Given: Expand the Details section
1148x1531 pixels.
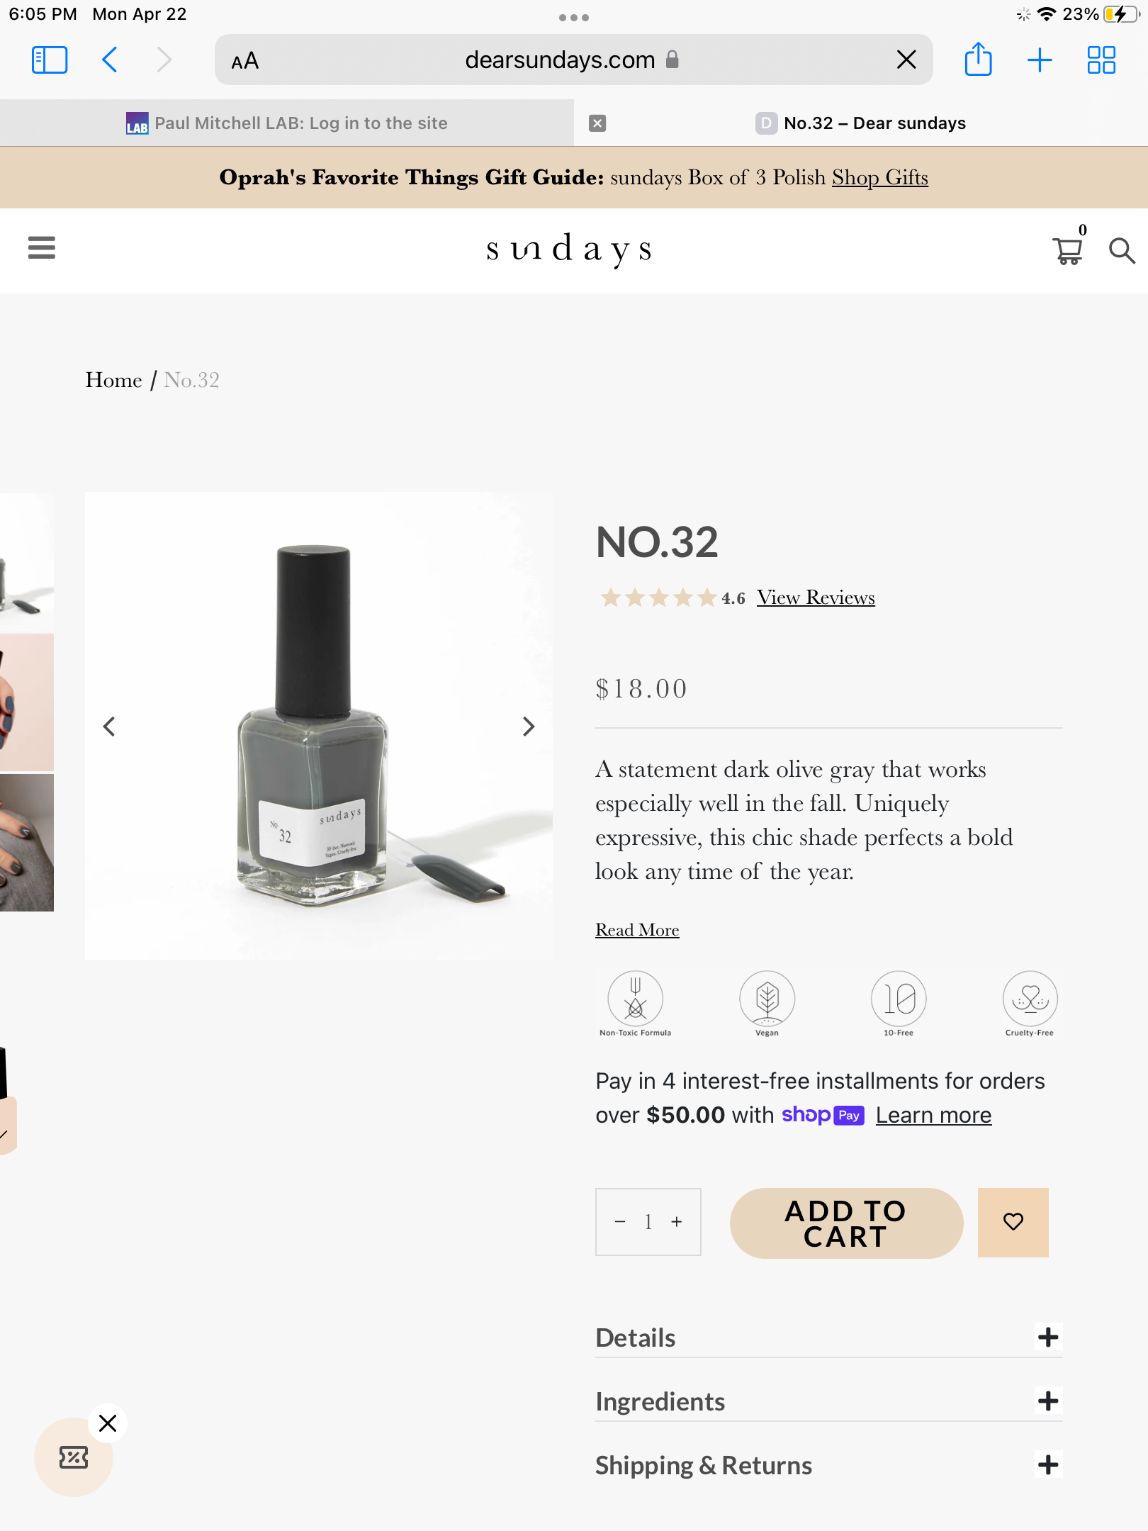Looking at the screenshot, I should point(1048,1337).
